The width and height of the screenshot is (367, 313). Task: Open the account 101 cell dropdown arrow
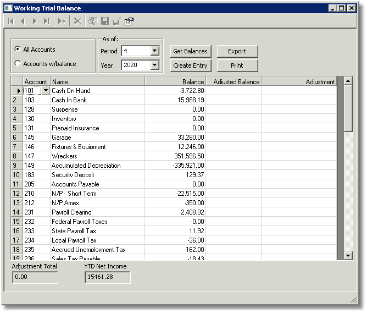[x=46, y=90]
